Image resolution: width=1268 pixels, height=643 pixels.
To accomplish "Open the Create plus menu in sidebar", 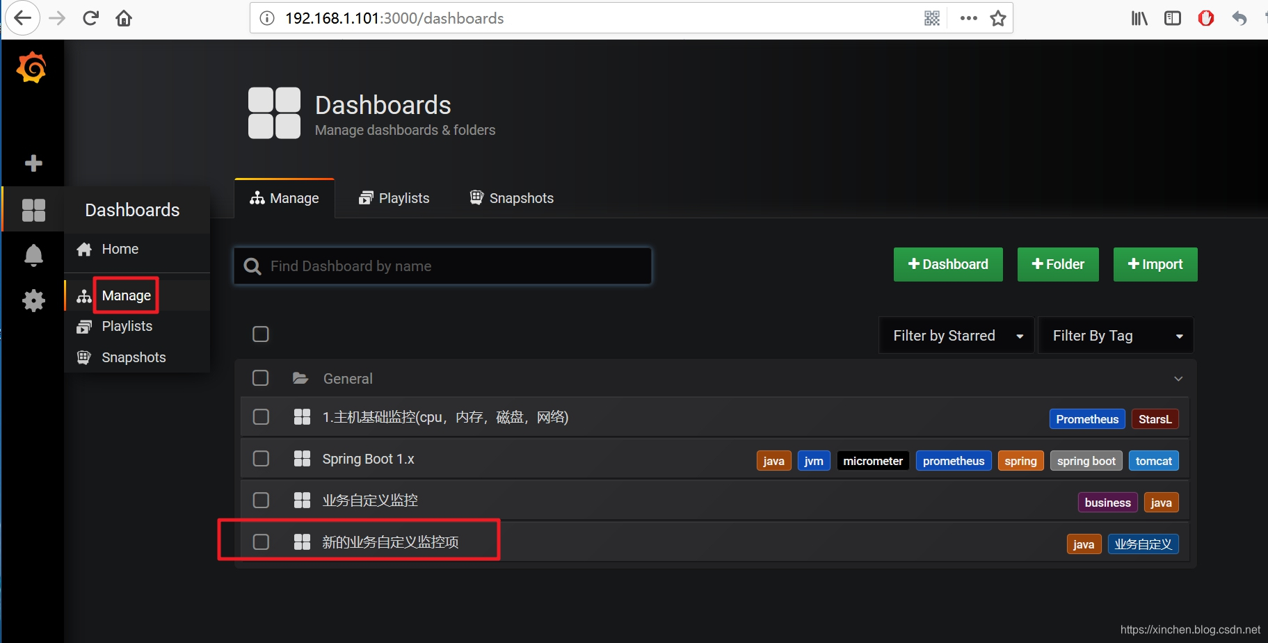I will coord(33,163).
